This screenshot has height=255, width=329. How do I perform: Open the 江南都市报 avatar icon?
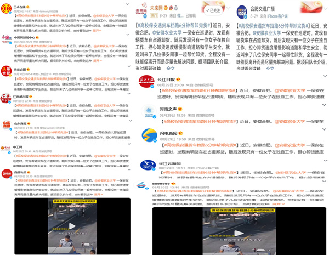point(6,98)
